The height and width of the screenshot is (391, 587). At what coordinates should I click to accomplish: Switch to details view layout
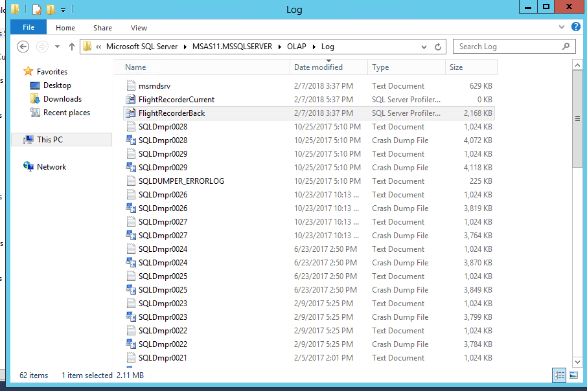pos(559,375)
